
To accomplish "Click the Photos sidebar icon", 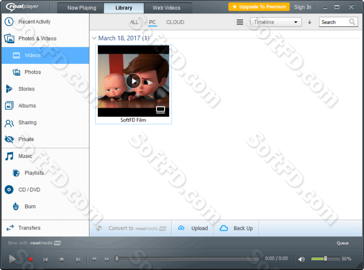I will coord(16,72).
